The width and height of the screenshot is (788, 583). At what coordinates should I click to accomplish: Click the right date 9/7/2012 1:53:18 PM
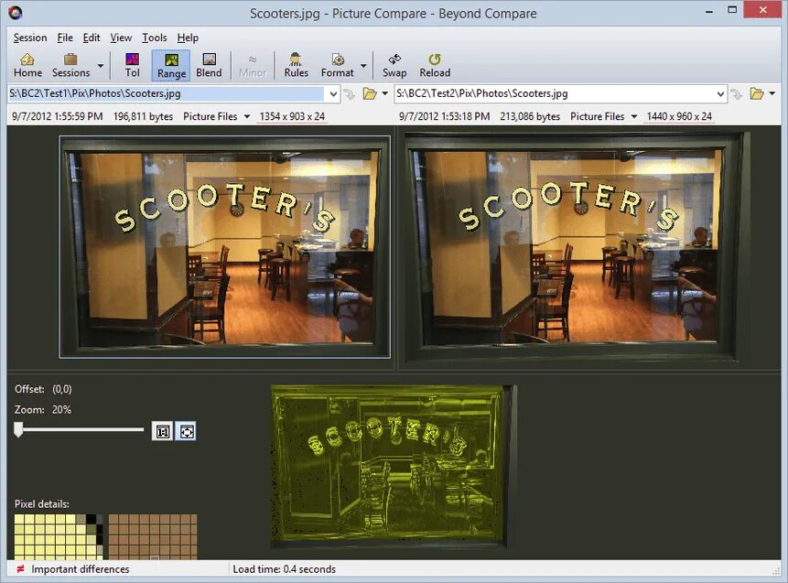pos(444,116)
